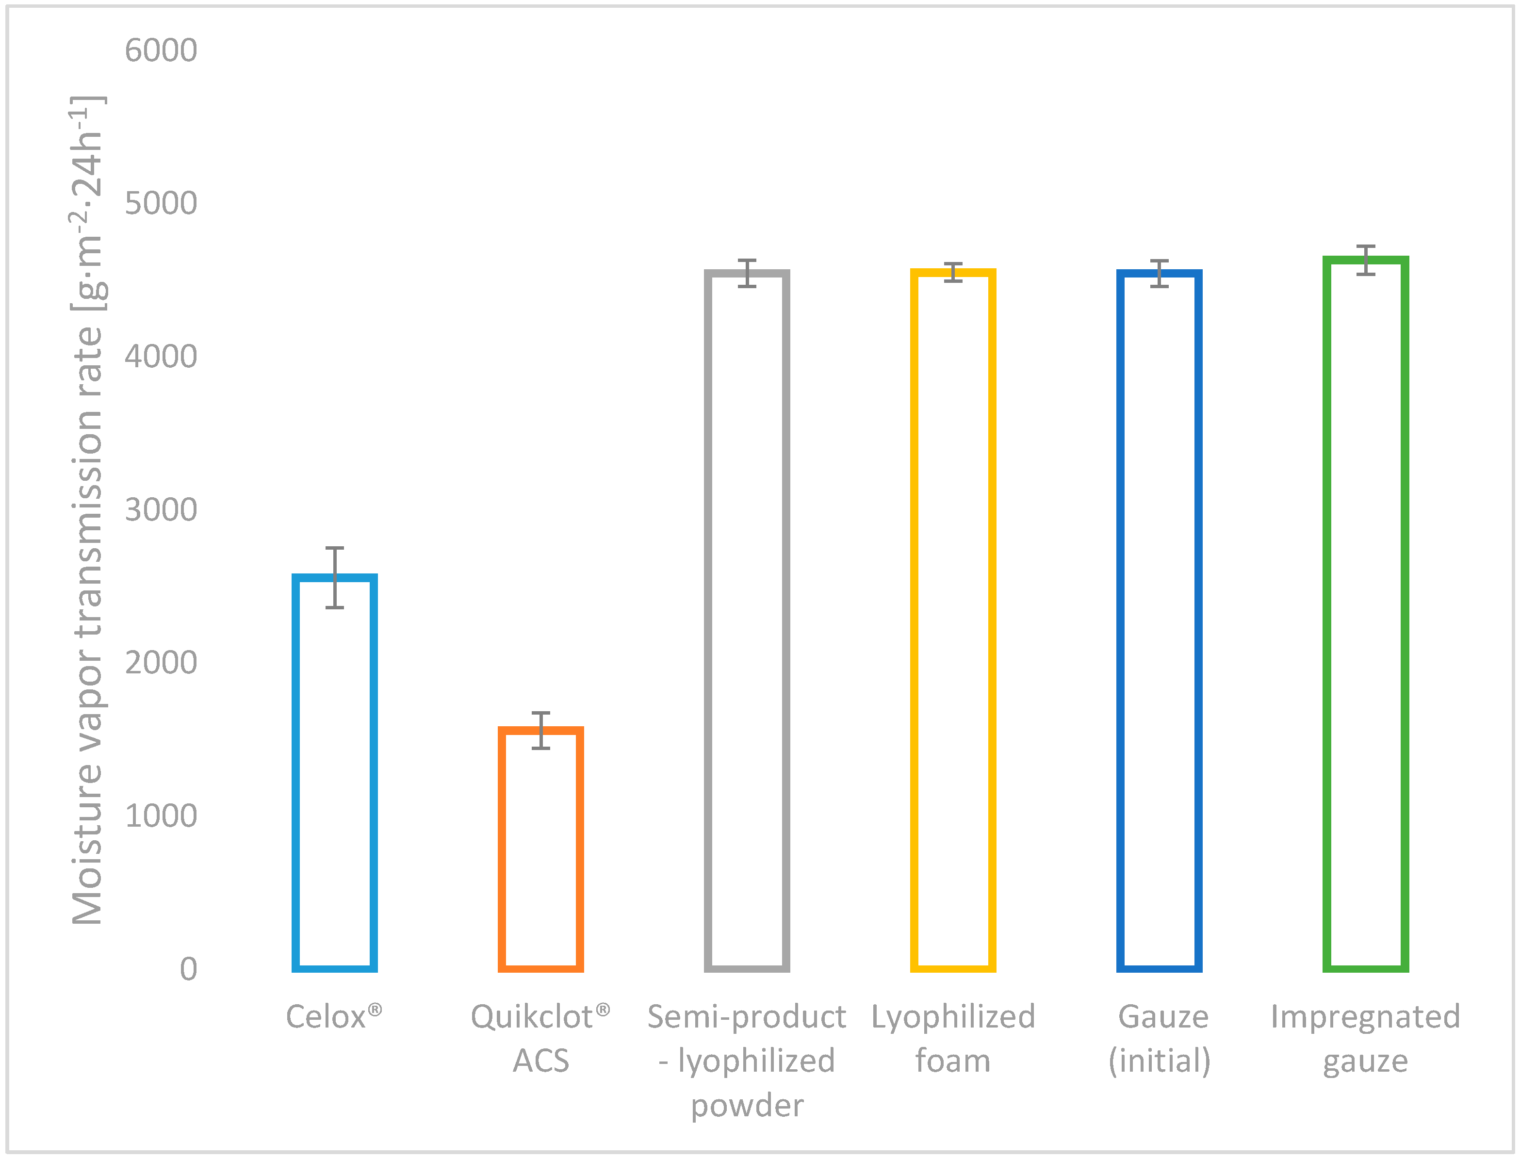Select the yellow Lyophilized foam bar

tap(953, 621)
